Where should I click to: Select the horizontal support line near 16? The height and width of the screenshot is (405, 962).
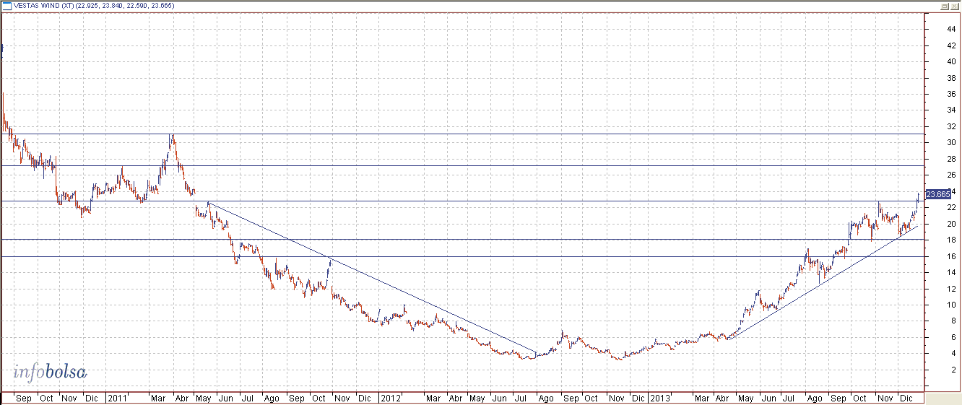462,256
